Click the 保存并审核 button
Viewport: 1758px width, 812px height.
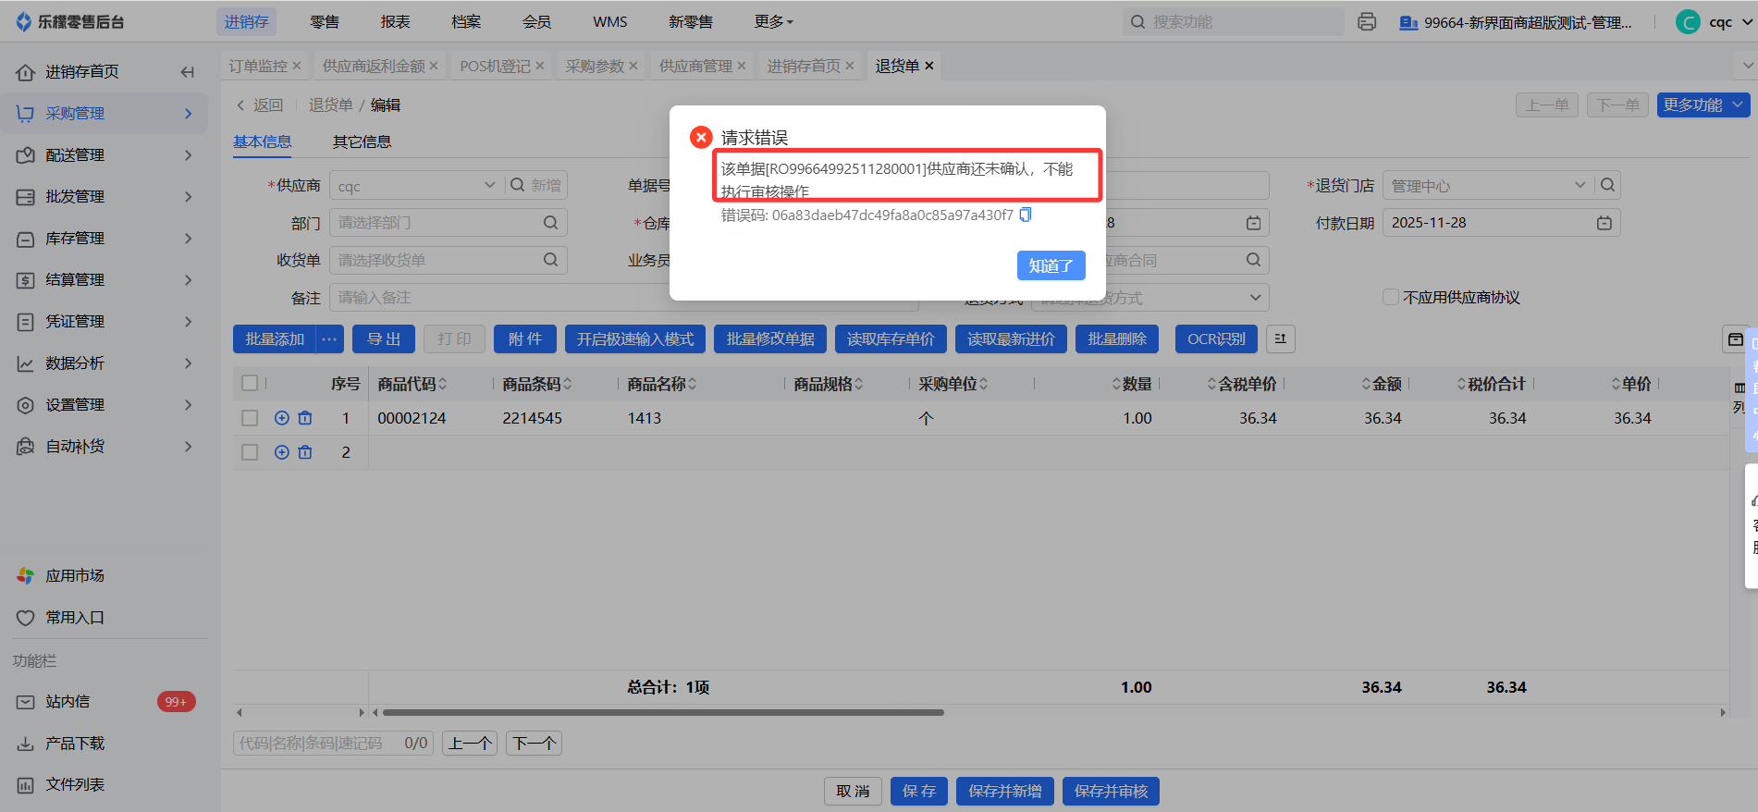click(1111, 792)
